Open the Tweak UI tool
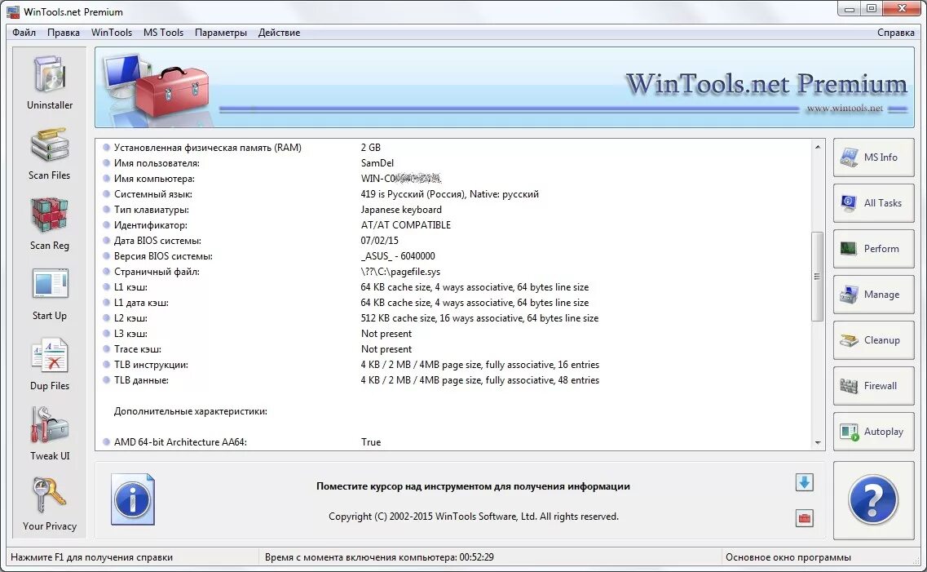Screen dimensions: 927x572 click(50, 433)
